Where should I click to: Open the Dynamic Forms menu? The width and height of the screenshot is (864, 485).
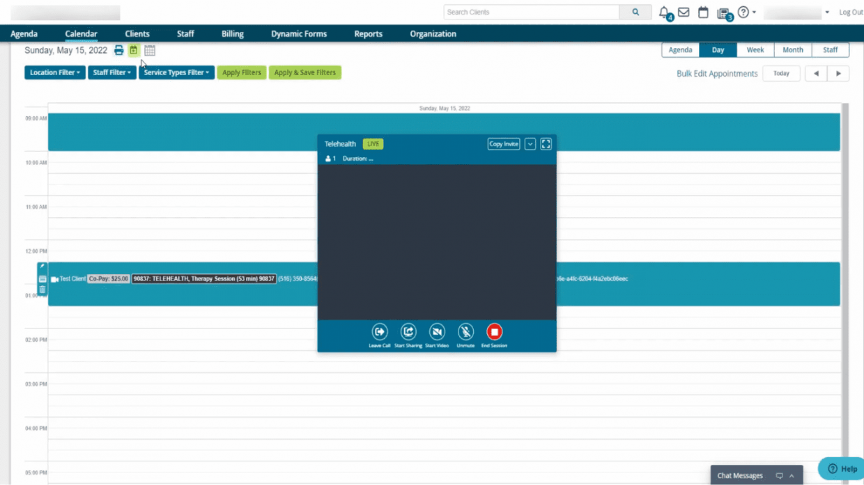tap(299, 33)
